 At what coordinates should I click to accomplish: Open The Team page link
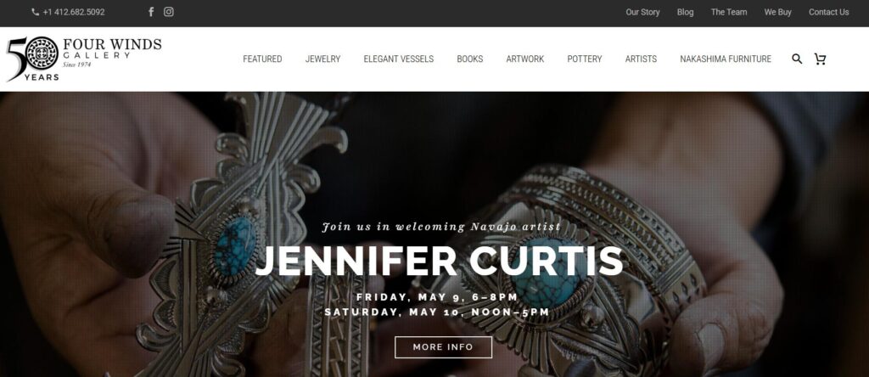pyautogui.click(x=729, y=12)
